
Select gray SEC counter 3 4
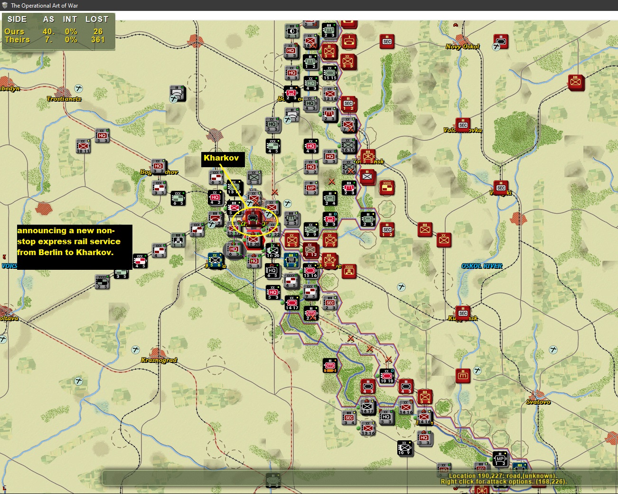(x=349, y=418)
